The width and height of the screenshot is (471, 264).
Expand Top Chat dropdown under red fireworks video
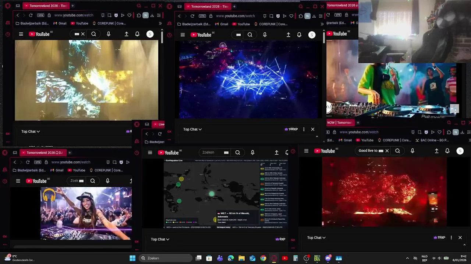tap(316, 238)
